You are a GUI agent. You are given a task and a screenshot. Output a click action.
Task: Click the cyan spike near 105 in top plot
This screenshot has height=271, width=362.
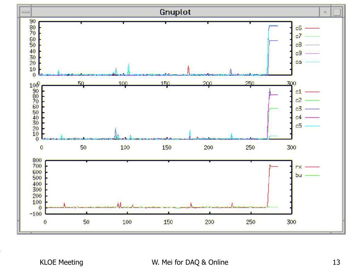[x=129, y=69]
